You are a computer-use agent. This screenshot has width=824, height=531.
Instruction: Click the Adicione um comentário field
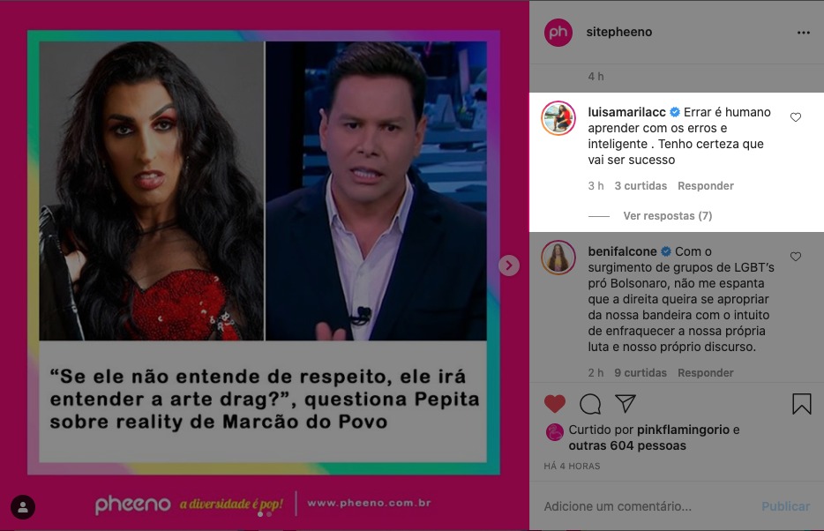[648, 506]
